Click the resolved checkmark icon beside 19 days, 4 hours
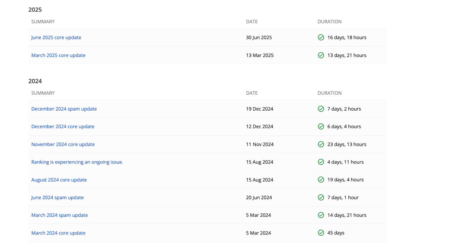The width and height of the screenshot is (473, 251). 321,180
